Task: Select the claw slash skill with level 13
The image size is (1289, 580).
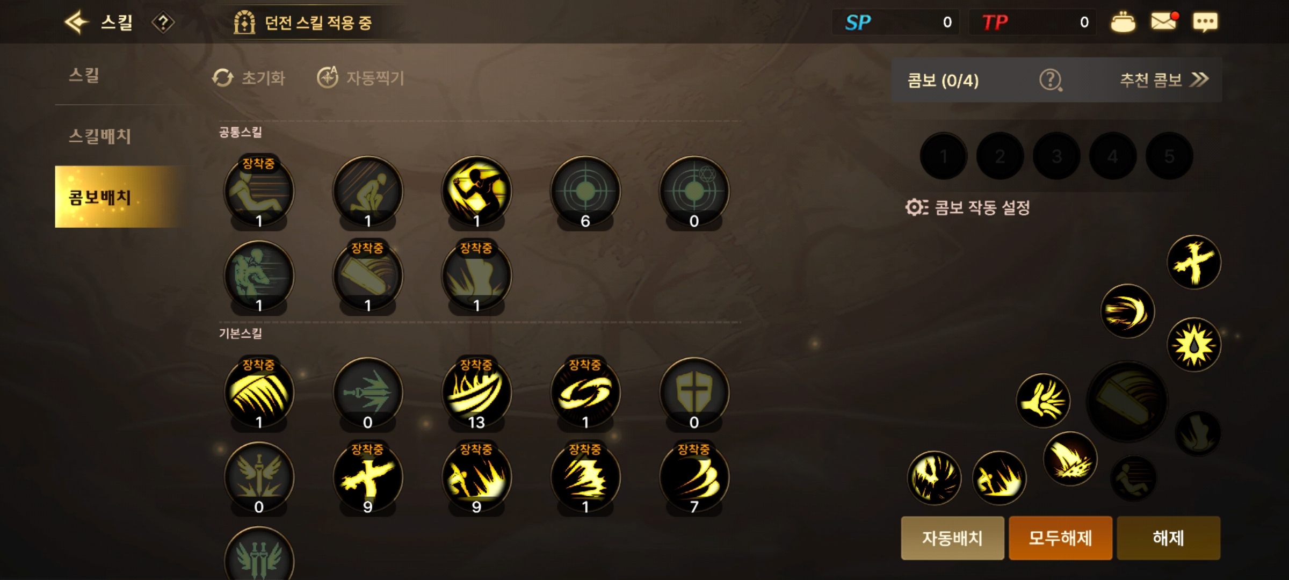Action: 476,393
